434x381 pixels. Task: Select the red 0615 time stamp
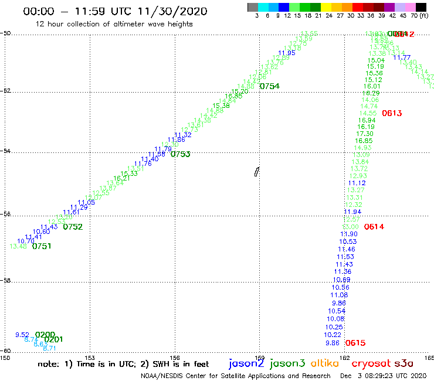coord(355,343)
